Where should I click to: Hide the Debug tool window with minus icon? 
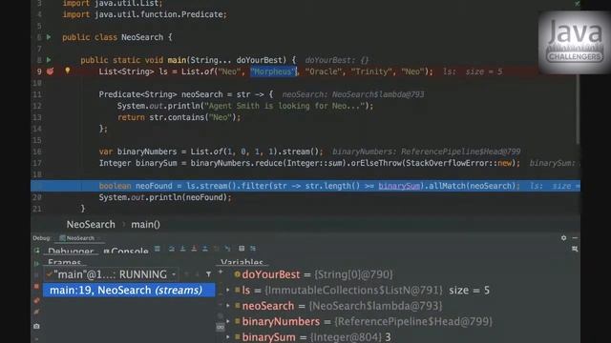(575, 237)
